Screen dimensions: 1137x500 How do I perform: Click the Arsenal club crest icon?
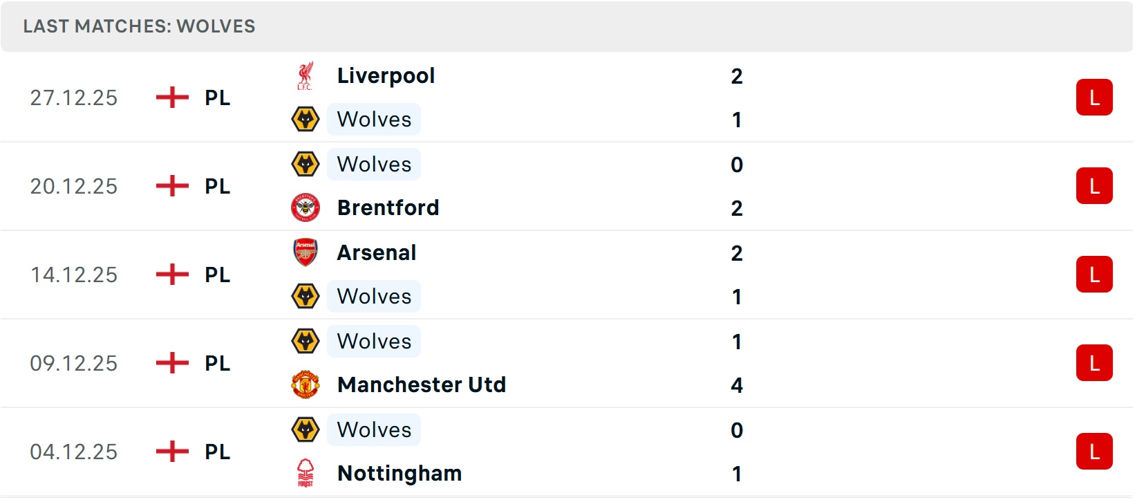(305, 252)
